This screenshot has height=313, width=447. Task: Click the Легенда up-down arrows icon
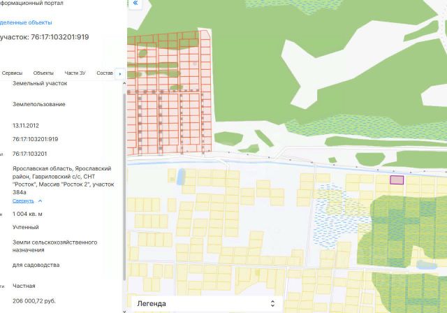point(272,304)
